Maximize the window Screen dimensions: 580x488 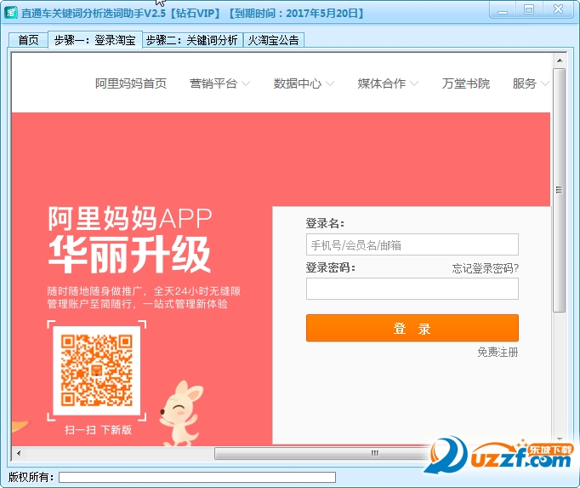529,10
